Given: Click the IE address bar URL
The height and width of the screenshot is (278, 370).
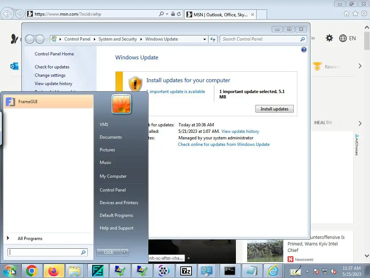Looking at the screenshot, I should [68, 14].
